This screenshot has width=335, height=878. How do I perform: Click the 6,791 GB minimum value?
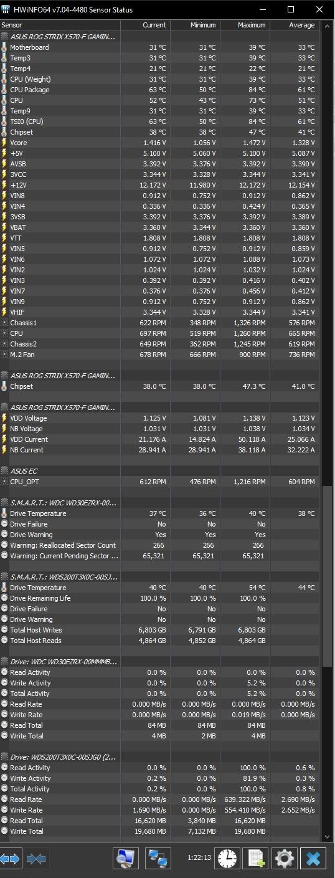click(x=202, y=630)
